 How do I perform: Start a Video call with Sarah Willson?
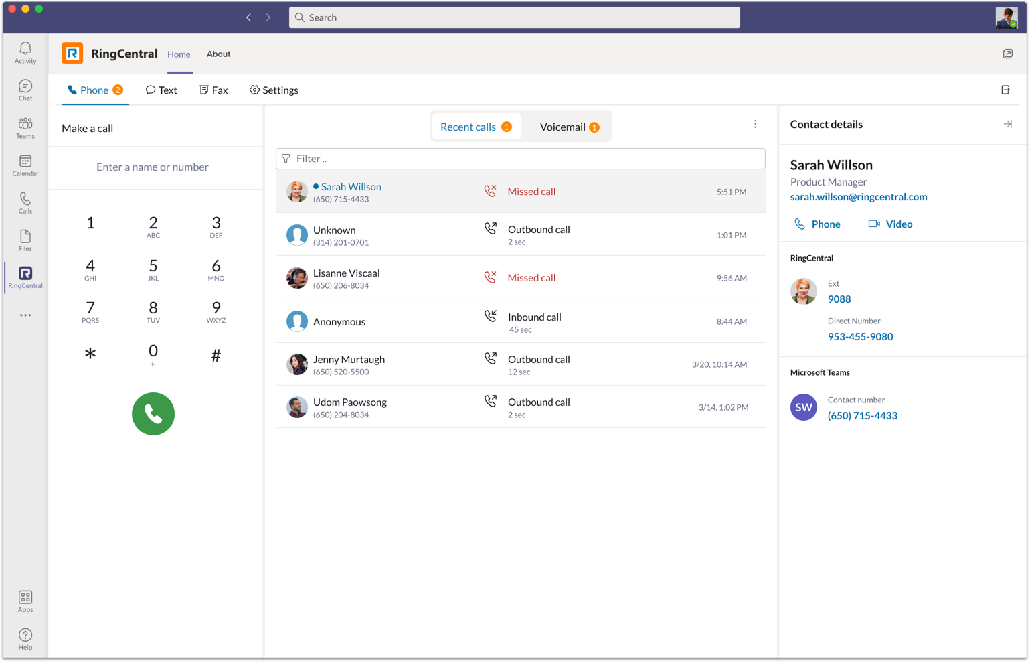tap(890, 224)
